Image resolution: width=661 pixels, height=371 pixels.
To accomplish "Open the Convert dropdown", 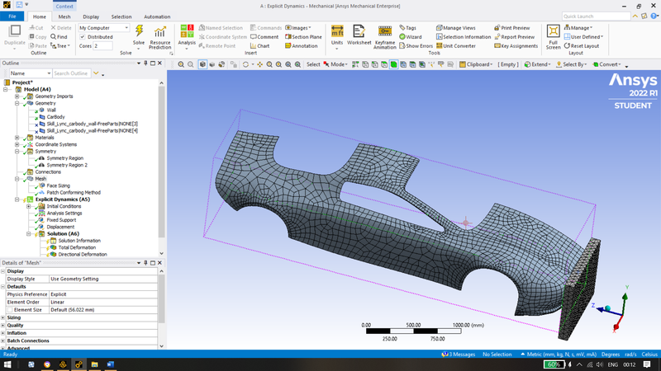I will tap(607, 64).
